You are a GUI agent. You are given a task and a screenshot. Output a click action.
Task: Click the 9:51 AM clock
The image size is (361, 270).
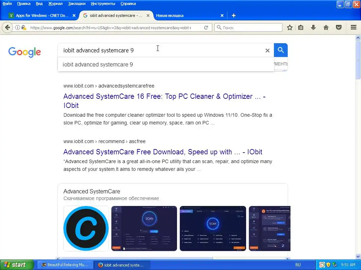tap(348, 265)
